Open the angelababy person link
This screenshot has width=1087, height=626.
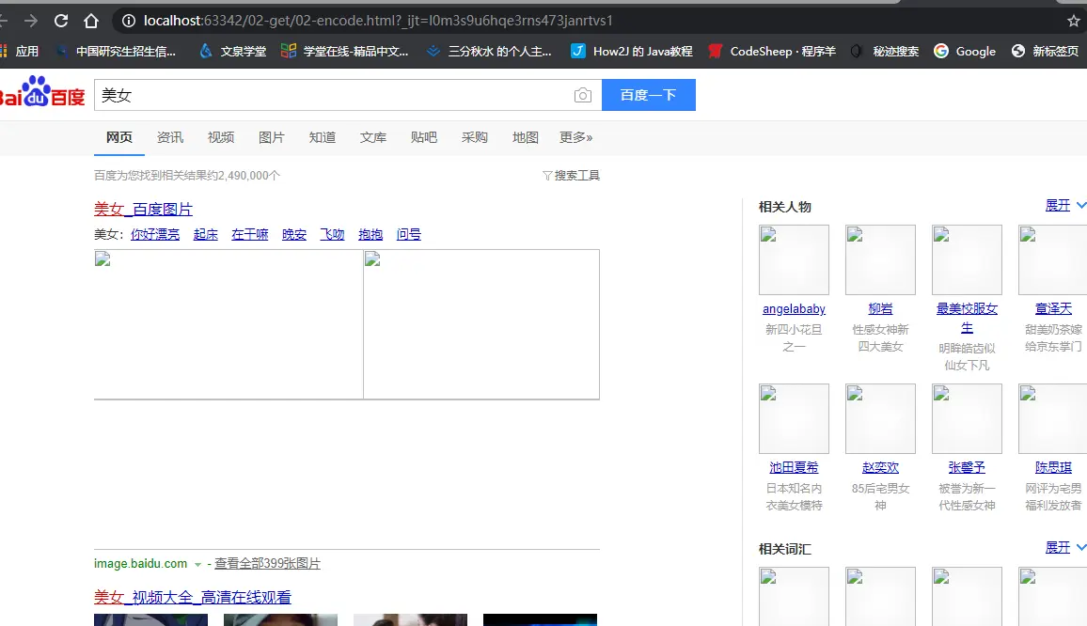pos(794,309)
